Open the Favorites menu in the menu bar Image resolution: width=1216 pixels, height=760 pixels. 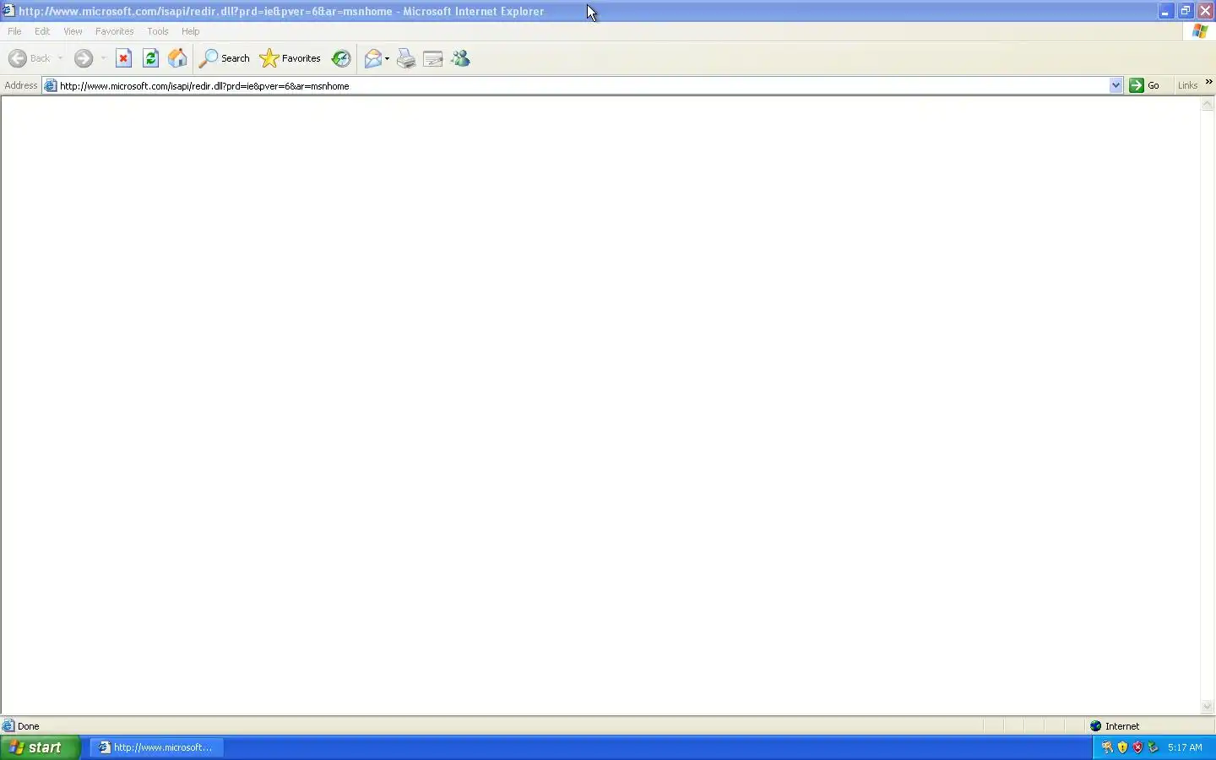115,31
